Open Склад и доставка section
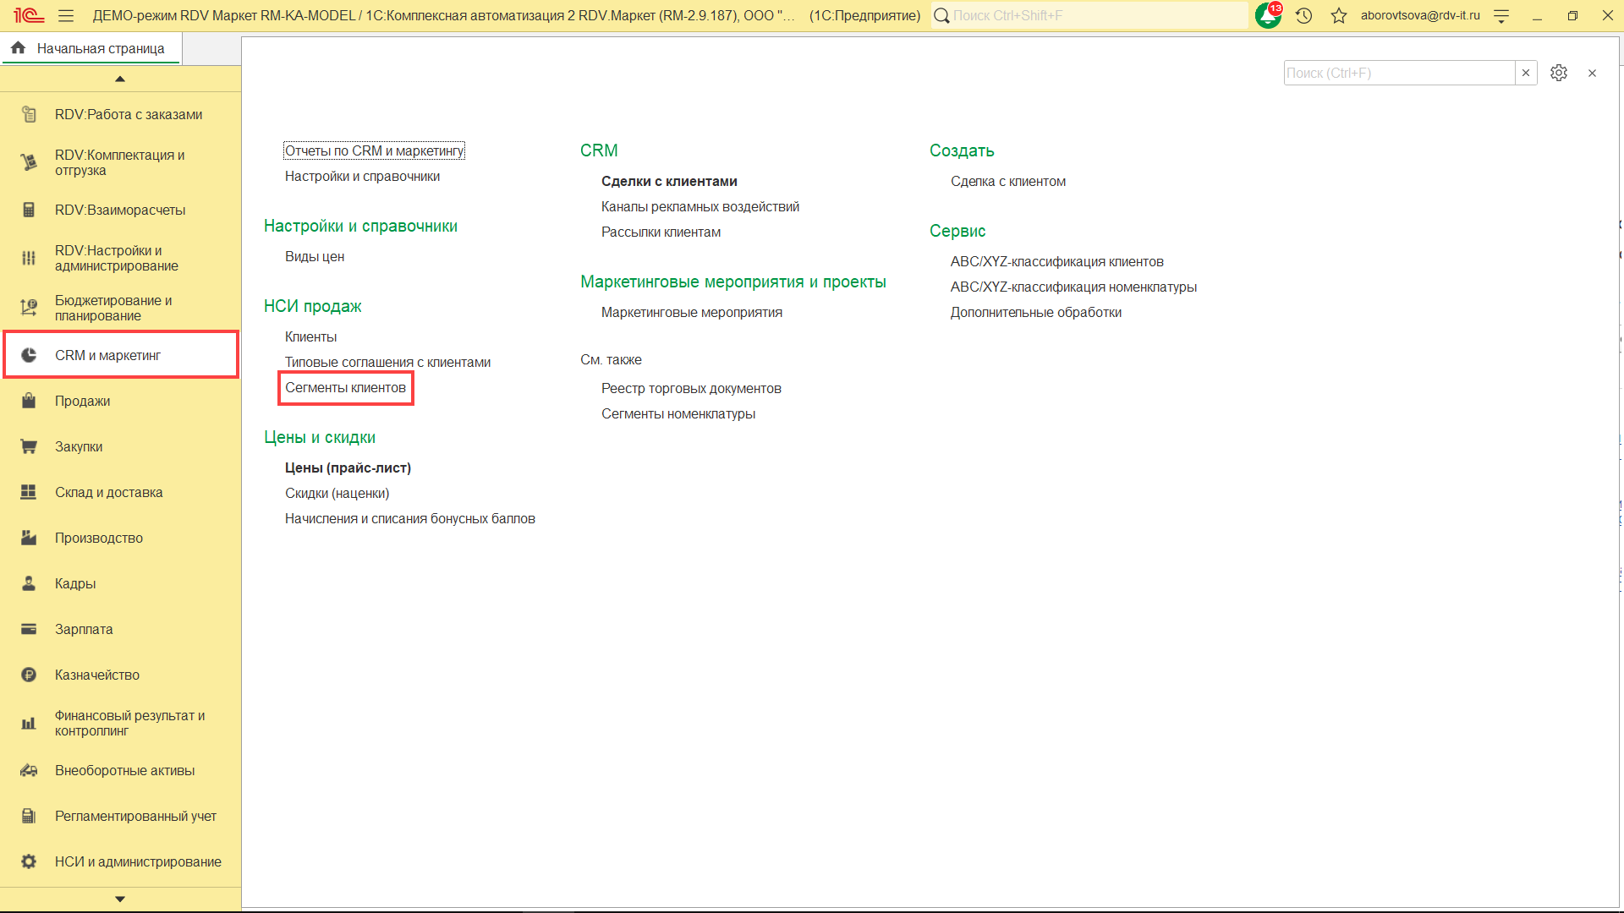 108,492
